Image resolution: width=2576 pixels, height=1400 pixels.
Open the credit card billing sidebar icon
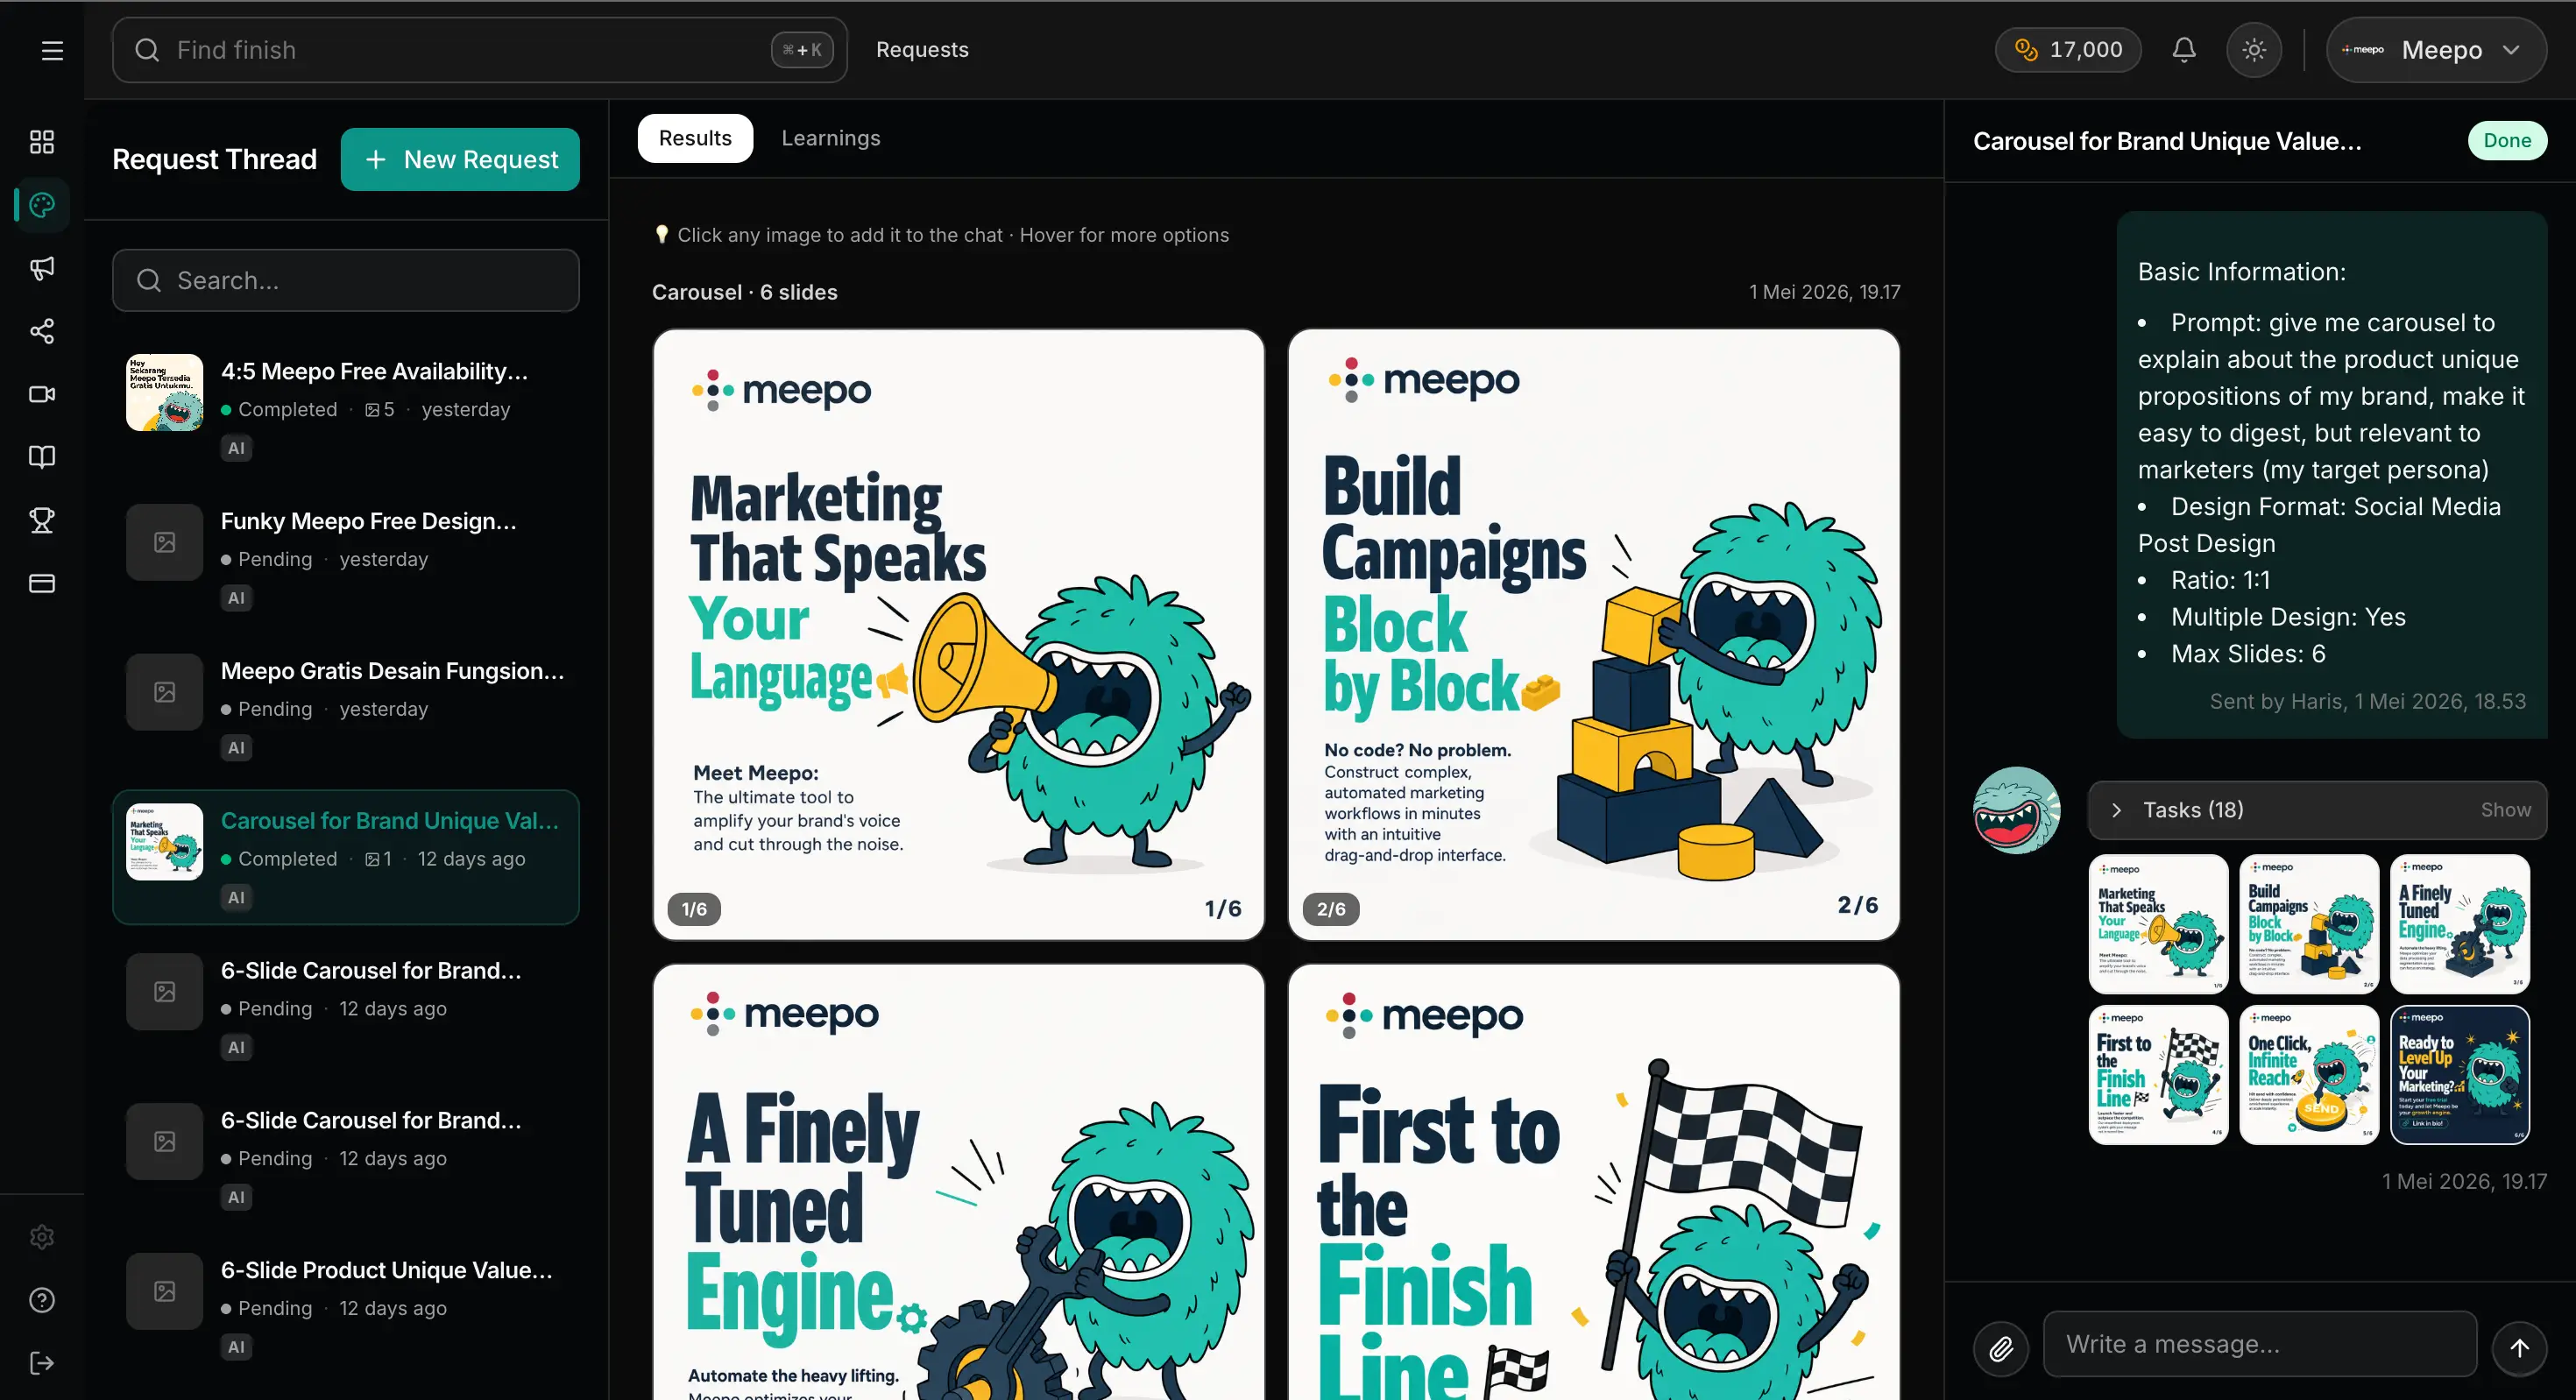pos(42,583)
